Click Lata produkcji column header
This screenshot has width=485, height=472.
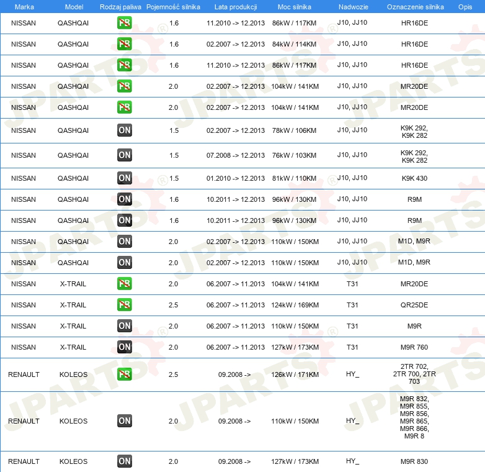coord(236,7)
